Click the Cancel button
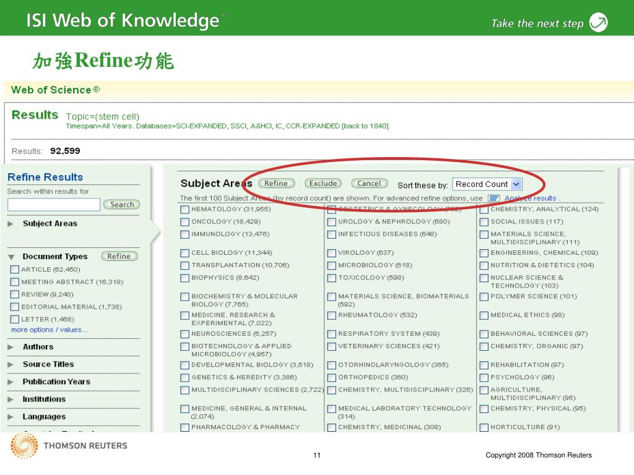Viewport: 634px width, 475px height. [369, 183]
